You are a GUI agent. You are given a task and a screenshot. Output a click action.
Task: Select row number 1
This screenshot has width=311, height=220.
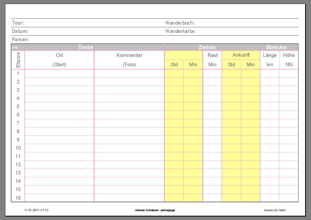[18, 73]
